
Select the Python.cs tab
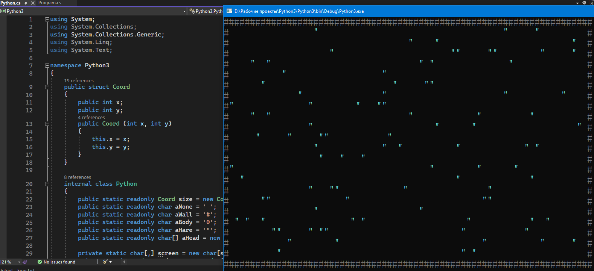click(11, 3)
